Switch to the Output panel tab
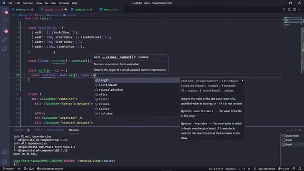This screenshot has height=171, width=304. pos(38,130)
